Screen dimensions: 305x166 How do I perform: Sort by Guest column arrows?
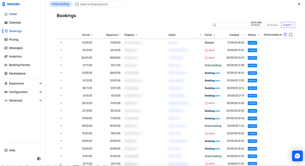pyautogui.click(x=200, y=35)
